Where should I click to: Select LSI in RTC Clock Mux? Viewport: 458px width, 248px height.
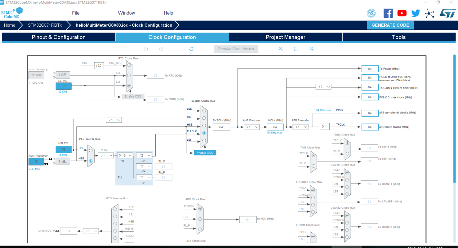129,86
